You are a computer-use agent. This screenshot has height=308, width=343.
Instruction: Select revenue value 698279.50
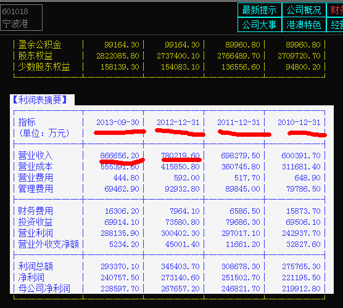pos(241,155)
